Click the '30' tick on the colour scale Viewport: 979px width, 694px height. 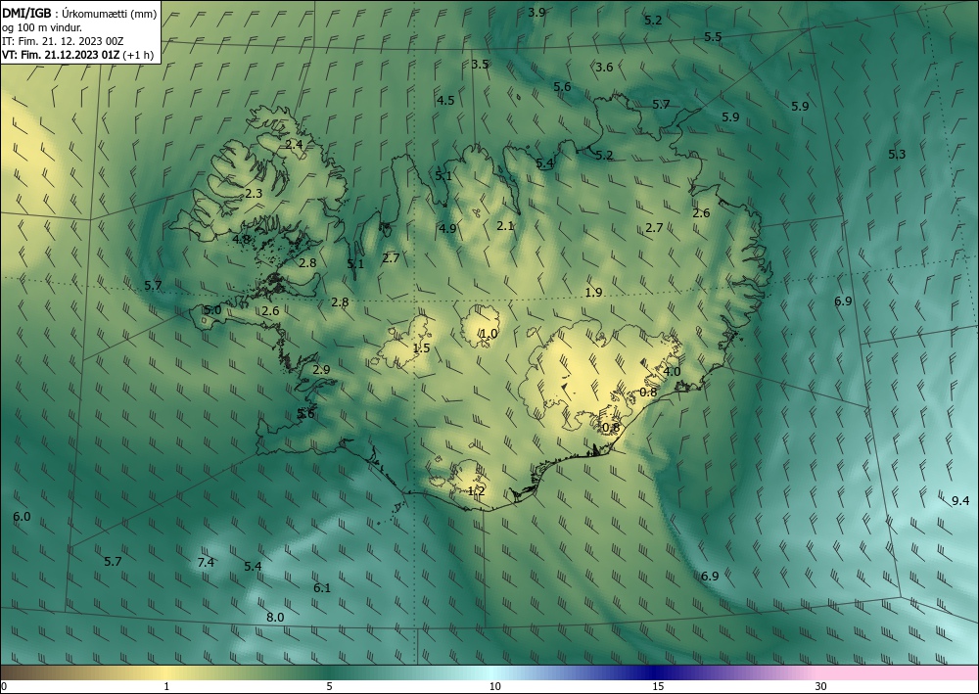coord(821,686)
